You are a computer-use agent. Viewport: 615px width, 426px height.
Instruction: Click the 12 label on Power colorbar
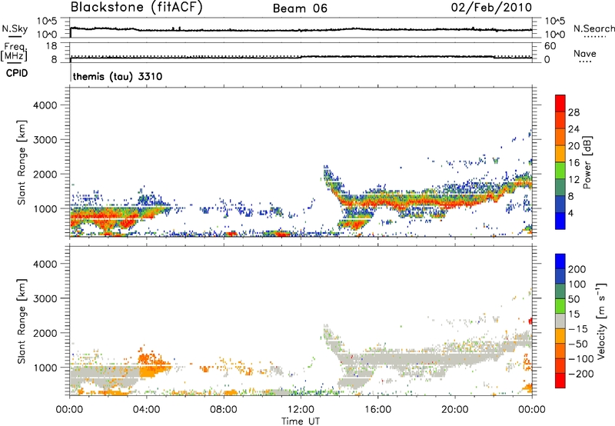[x=573, y=180]
